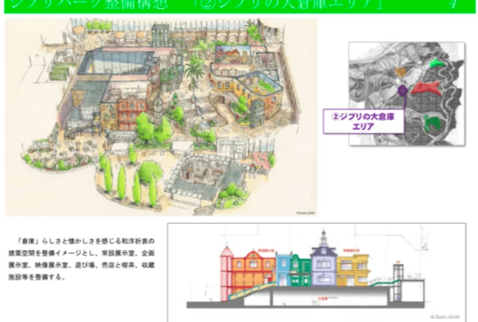The height and width of the screenshot is (322, 478).
Task: Click the page number '4' in the green header
Action: 454,4
